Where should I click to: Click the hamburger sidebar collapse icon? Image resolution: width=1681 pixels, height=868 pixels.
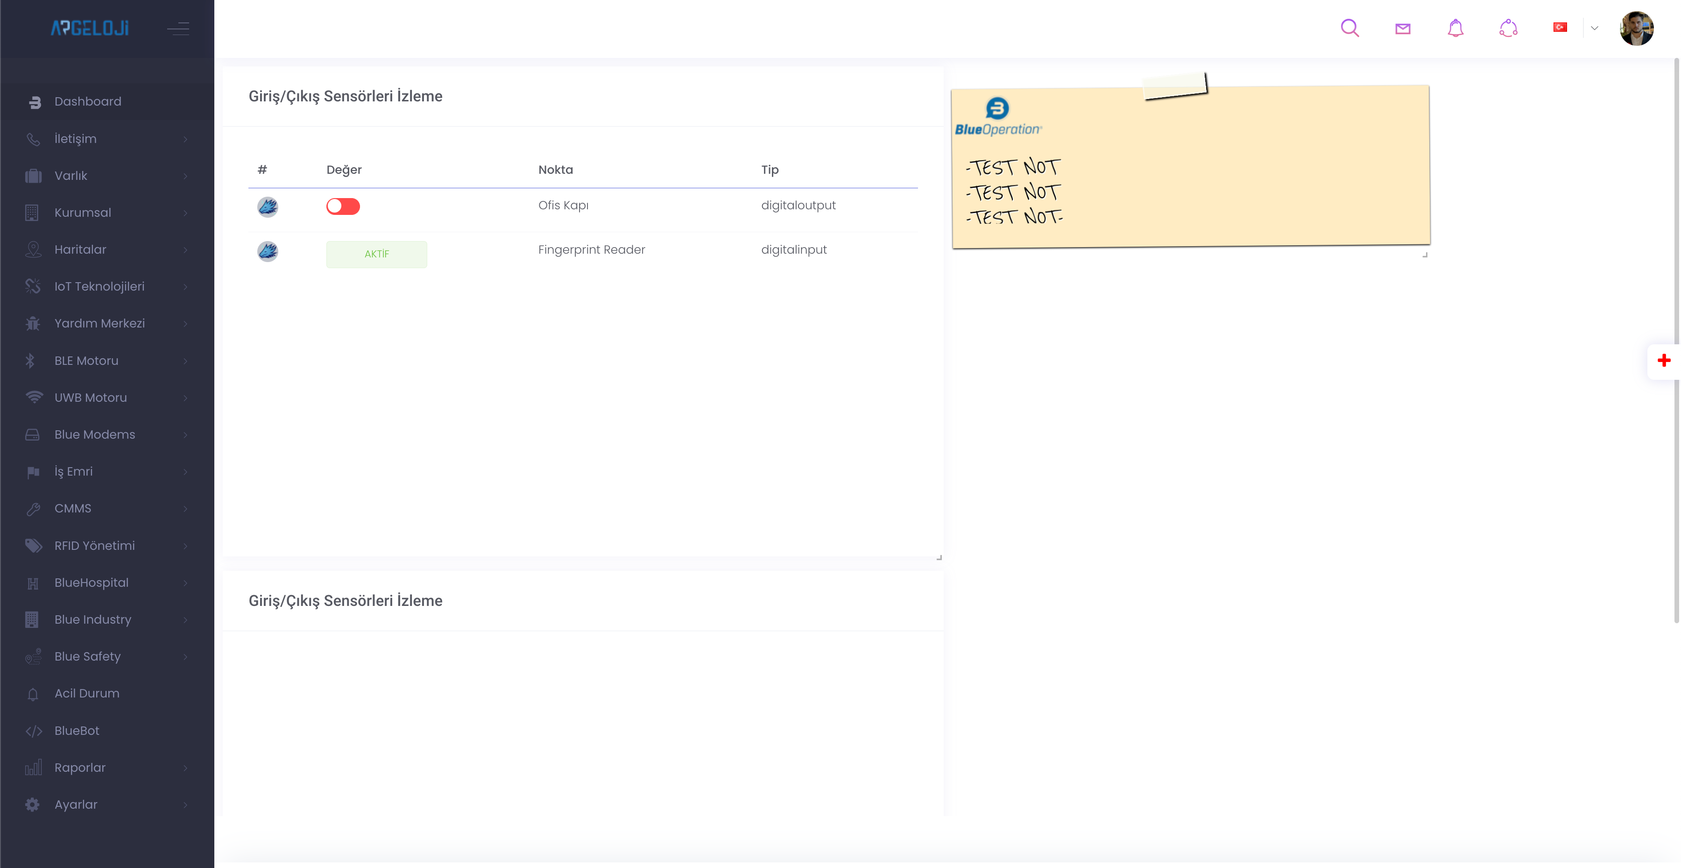pyautogui.click(x=177, y=28)
